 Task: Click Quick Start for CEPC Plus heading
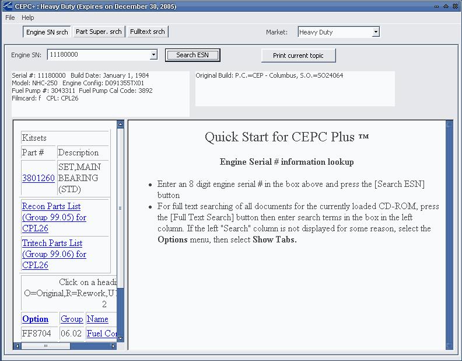[286, 137]
